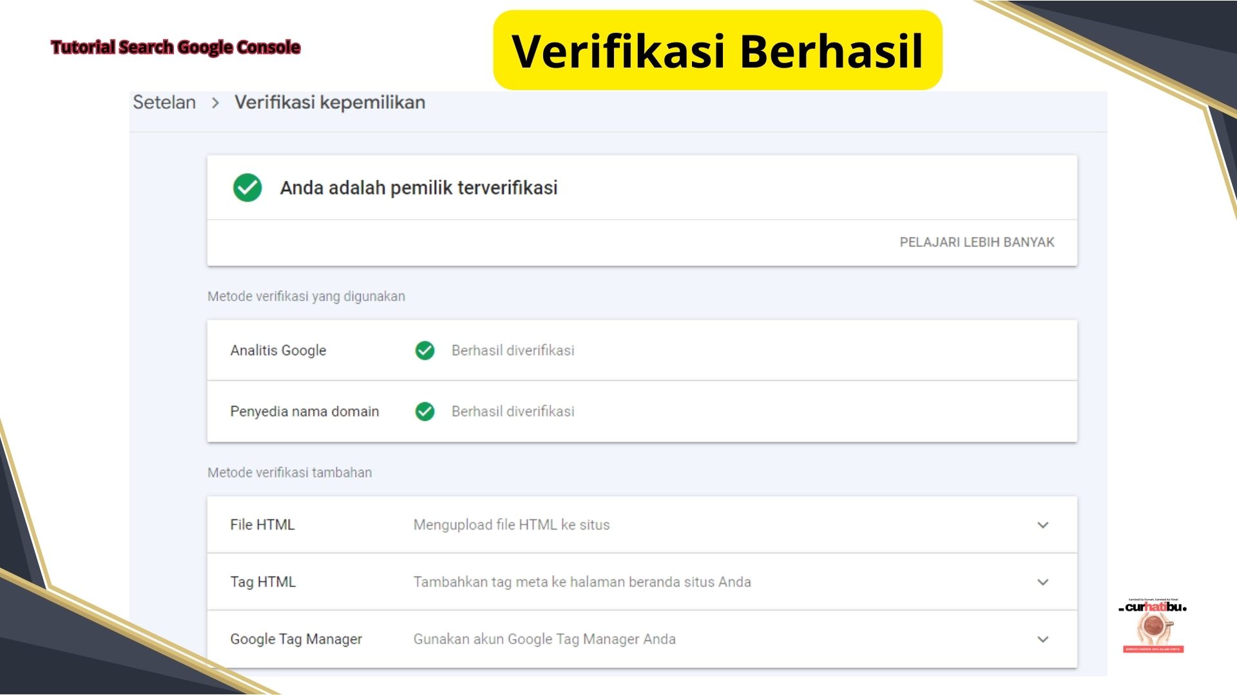Expand the File HTML chevron
Image resolution: width=1237 pixels, height=695 pixels.
click(x=1042, y=525)
